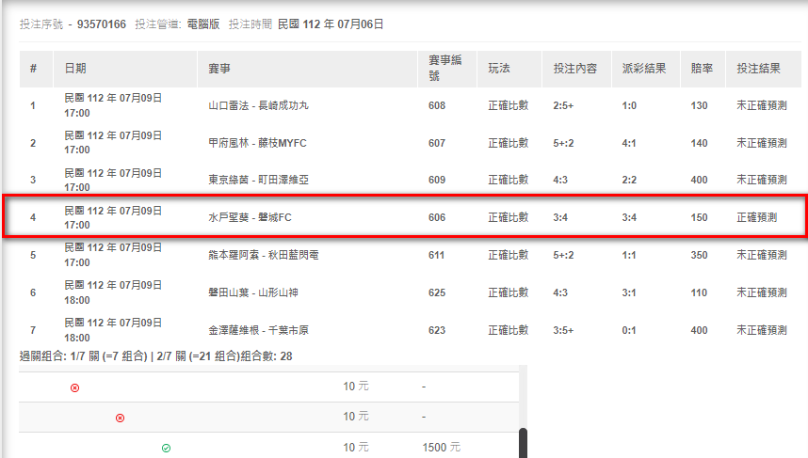Click match number 625 for 磐田山葉

pos(437,292)
